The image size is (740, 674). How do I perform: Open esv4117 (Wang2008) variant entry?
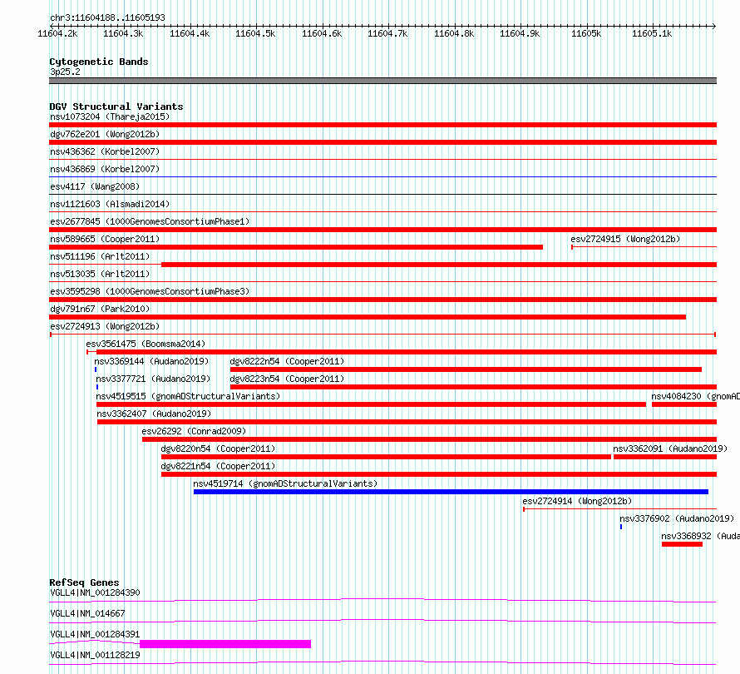coord(95,186)
